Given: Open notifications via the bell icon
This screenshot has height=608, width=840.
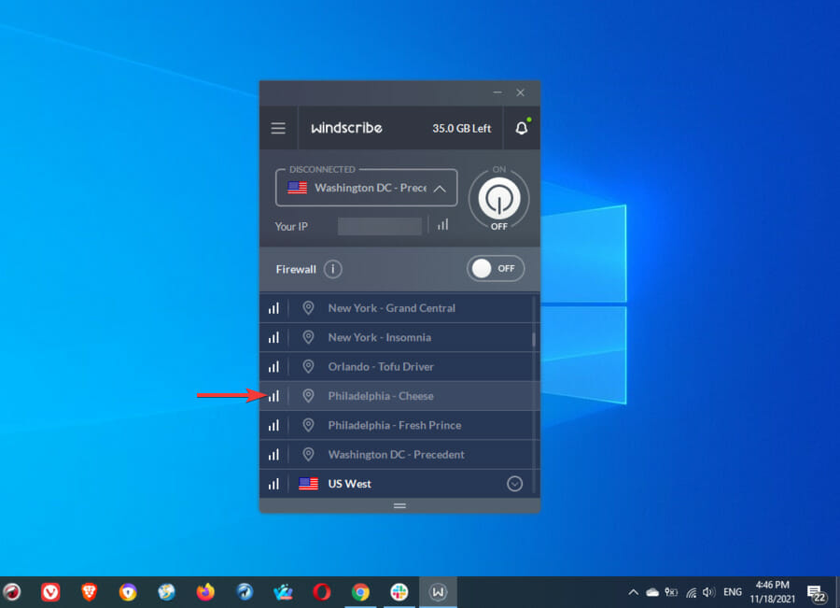Looking at the screenshot, I should pos(521,128).
